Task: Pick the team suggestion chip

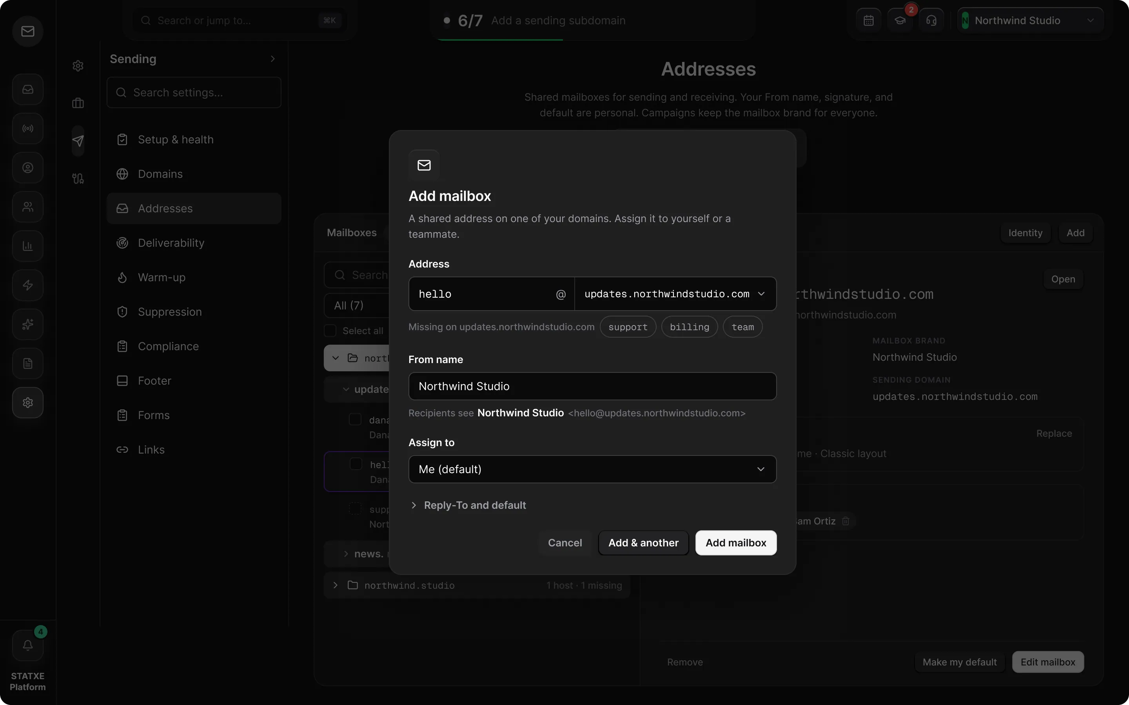Action: pyautogui.click(x=743, y=327)
